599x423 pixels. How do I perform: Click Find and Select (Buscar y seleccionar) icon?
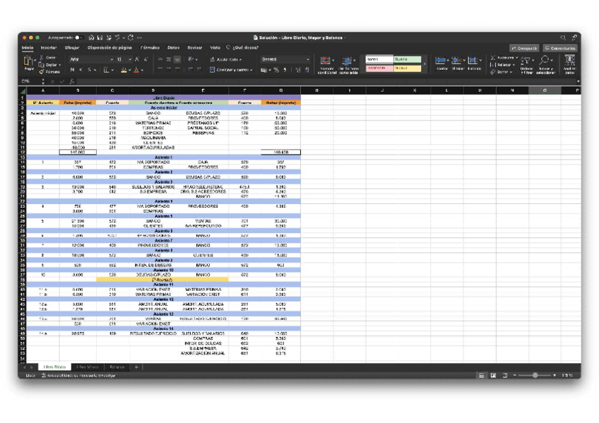546,64
